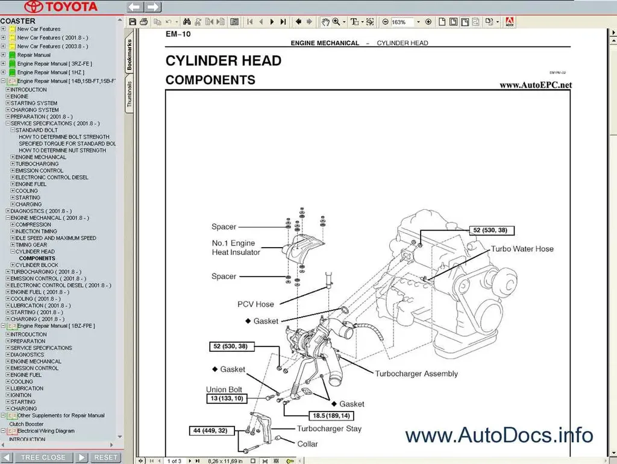Go to the previous view with the black left arrow
Image resolution: width=617 pixels, height=464 pixels.
click(298, 22)
